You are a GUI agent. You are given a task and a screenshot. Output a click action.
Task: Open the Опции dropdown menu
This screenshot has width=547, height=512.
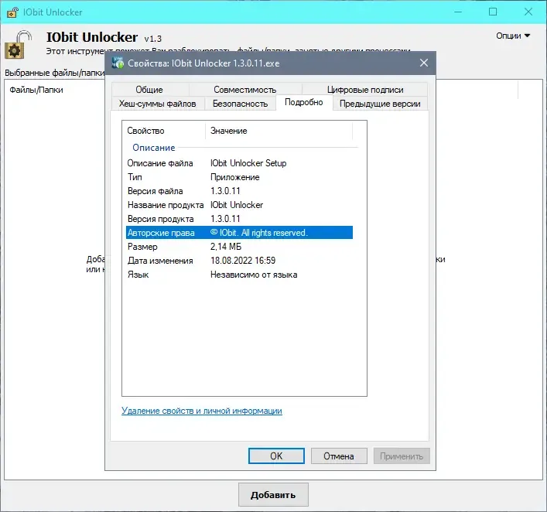coord(513,36)
